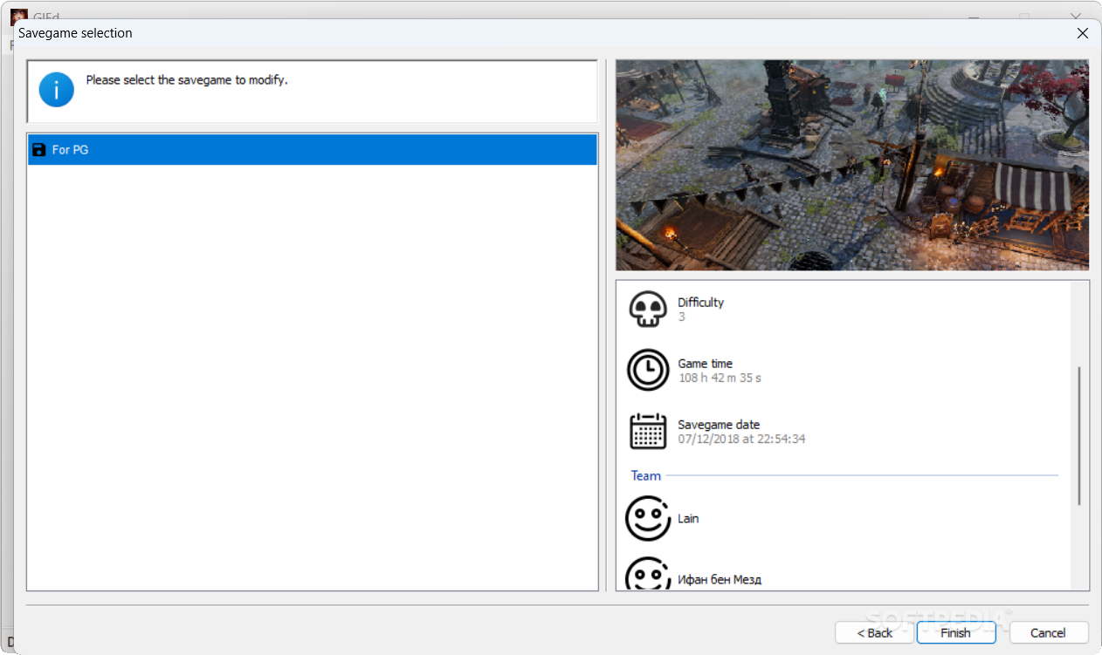The image size is (1102, 655).
Task: Click the 07/12/2018 at 22:54:34 date value
Action: [741, 439]
